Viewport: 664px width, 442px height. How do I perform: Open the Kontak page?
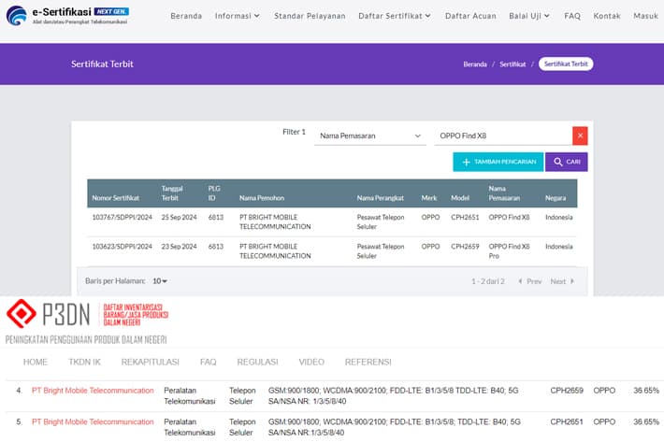pyautogui.click(x=607, y=16)
